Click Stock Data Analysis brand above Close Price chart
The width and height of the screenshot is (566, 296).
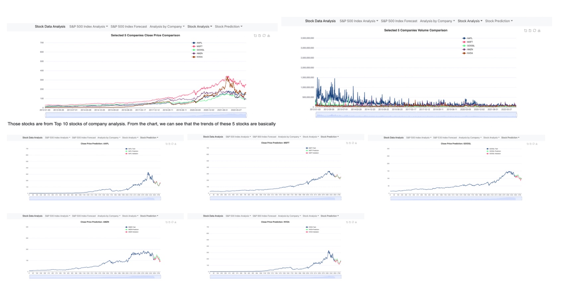[50, 26]
